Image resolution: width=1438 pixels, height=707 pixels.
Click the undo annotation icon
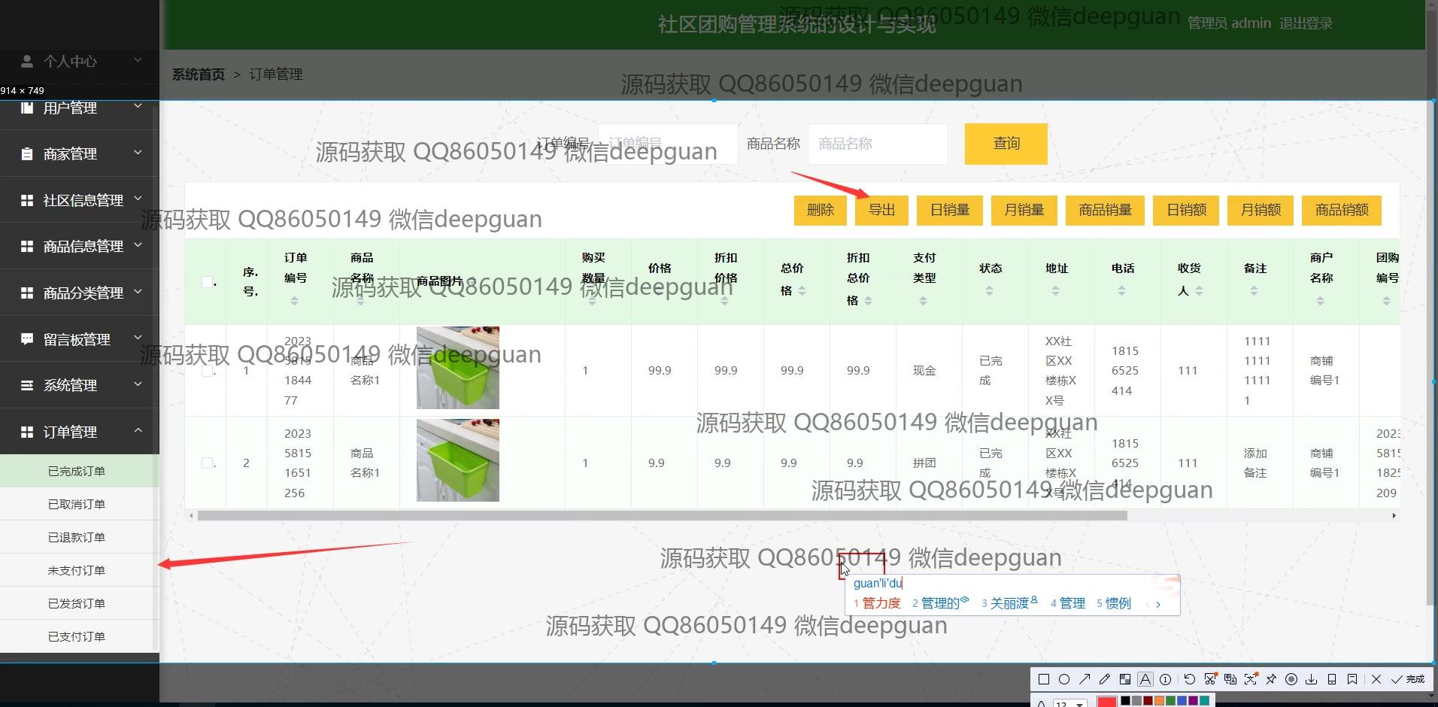pyautogui.click(x=1189, y=679)
